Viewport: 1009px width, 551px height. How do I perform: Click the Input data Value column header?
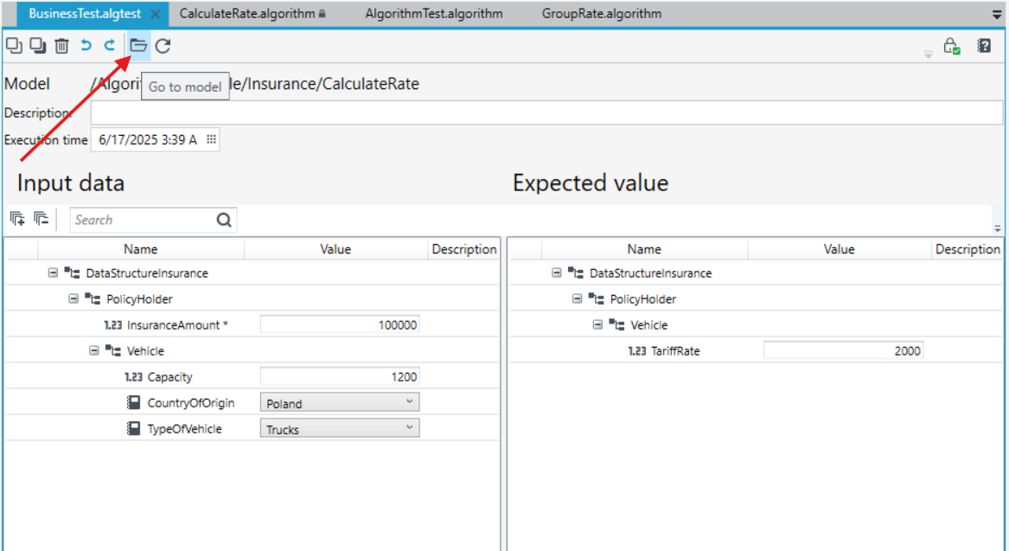(x=335, y=249)
